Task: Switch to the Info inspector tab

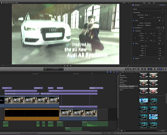Action: pyautogui.click(x=154, y=3)
